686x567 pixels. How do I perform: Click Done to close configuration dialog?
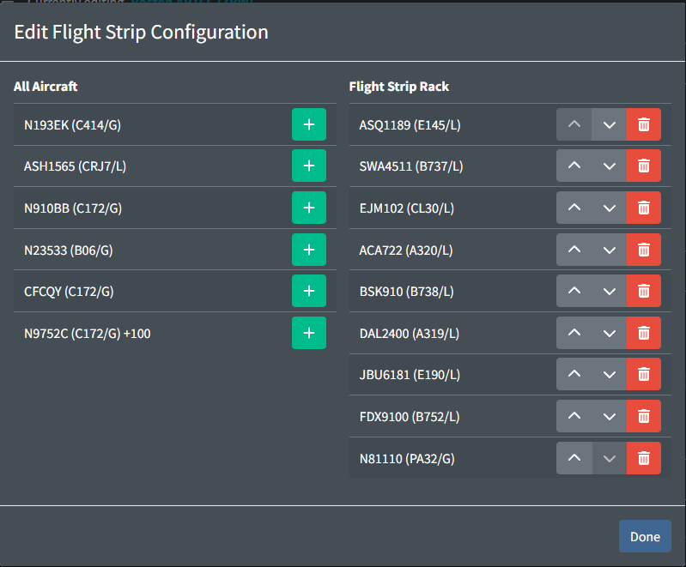[x=645, y=536]
